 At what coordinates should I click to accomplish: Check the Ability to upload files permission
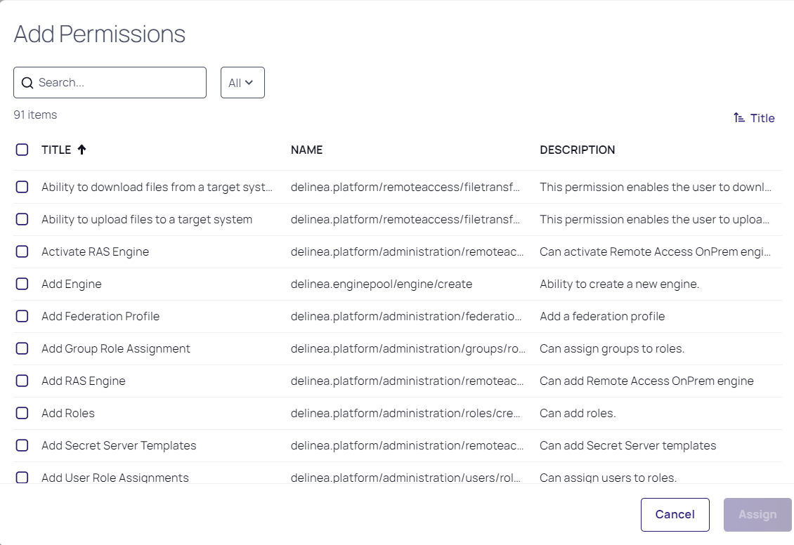pyautogui.click(x=22, y=219)
